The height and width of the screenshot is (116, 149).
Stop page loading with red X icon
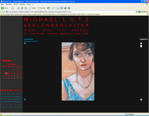click(x=18, y=8)
